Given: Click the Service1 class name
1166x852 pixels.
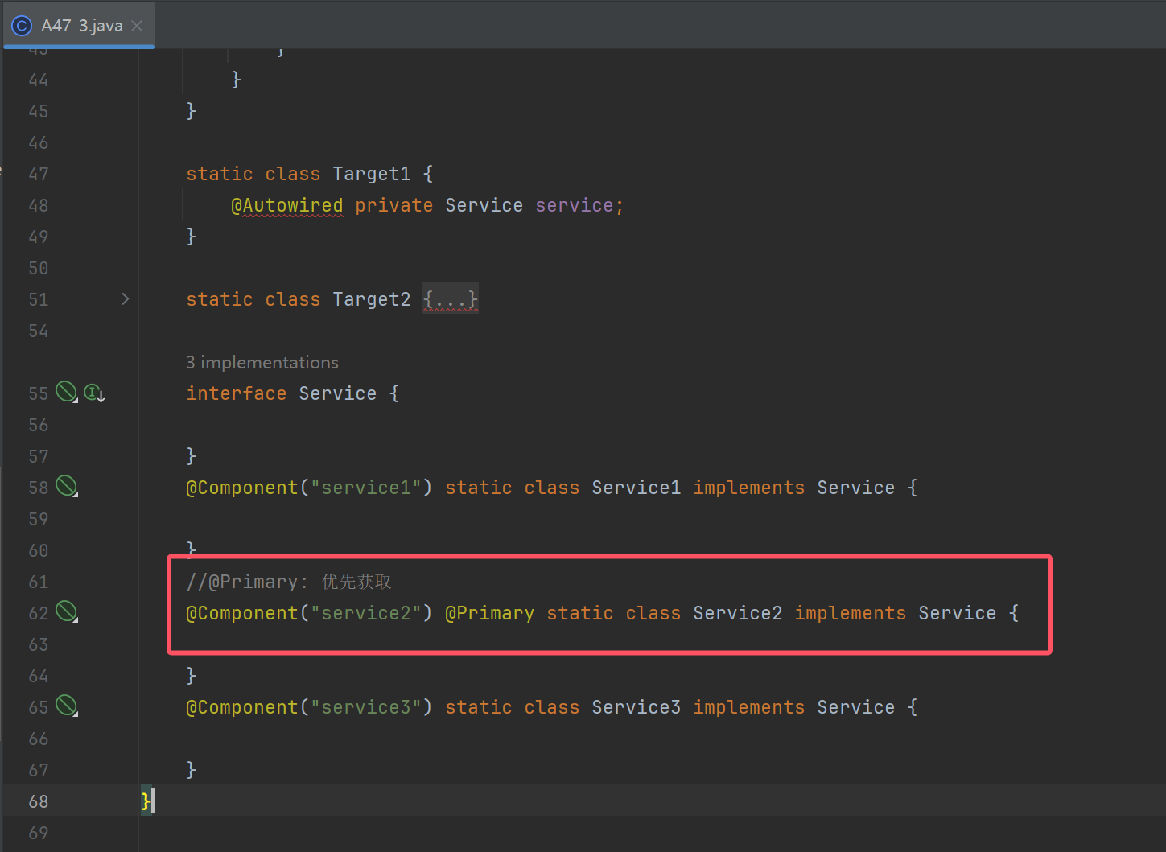Looking at the screenshot, I should tap(637, 488).
